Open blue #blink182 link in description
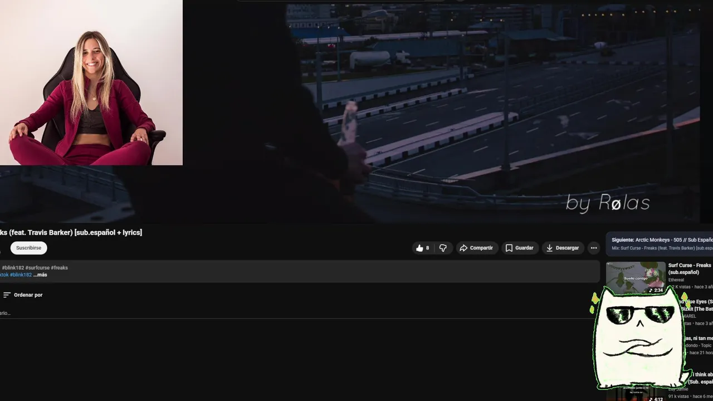713x401 pixels. pos(21,275)
